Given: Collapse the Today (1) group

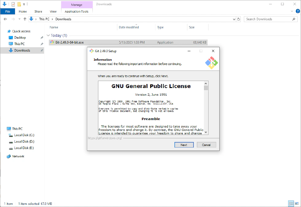Looking at the screenshot, I should pyautogui.click(x=48, y=36).
